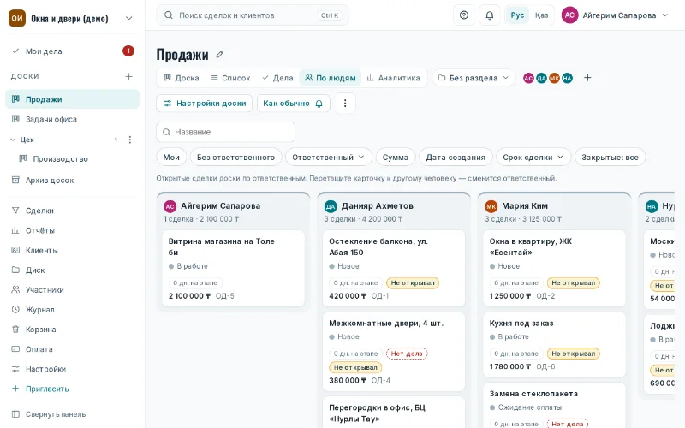Viewport: 685px width, 428px height.
Task: Open the three-dot board options menu
Action: point(345,104)
